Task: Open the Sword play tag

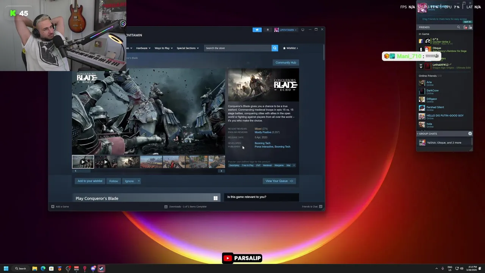Action: 234,165
